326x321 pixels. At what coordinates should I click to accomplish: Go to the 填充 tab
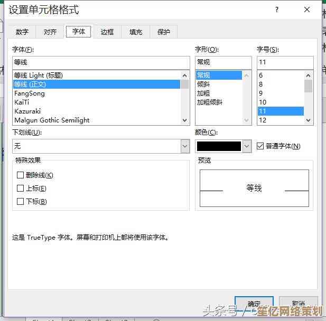(x=136, y=32)
